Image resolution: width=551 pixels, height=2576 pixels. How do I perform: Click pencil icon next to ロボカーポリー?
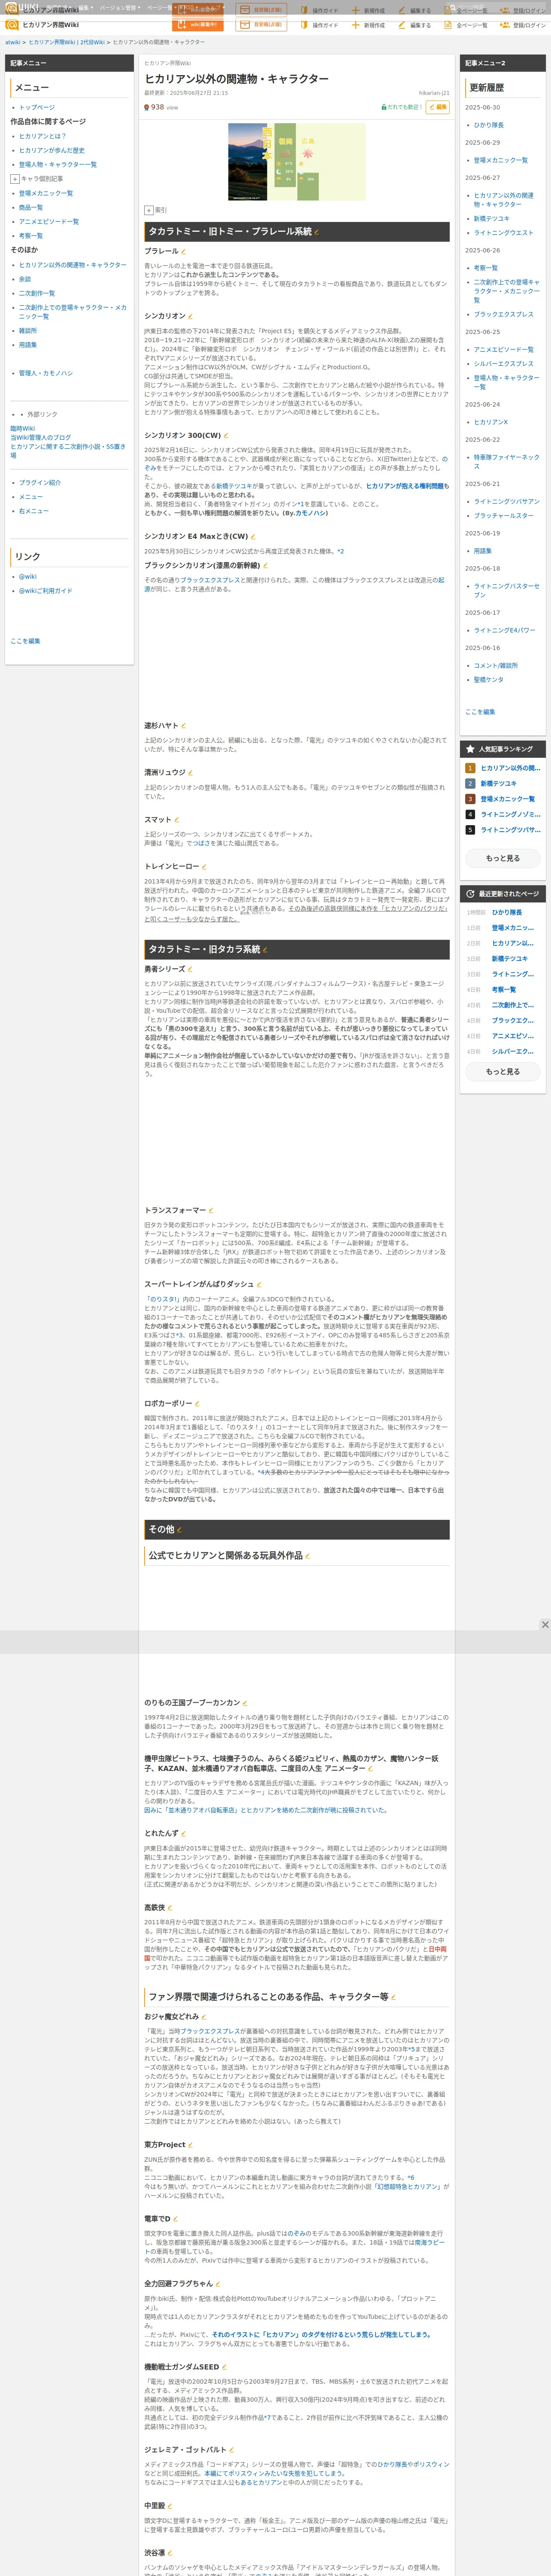(197, 1403)
